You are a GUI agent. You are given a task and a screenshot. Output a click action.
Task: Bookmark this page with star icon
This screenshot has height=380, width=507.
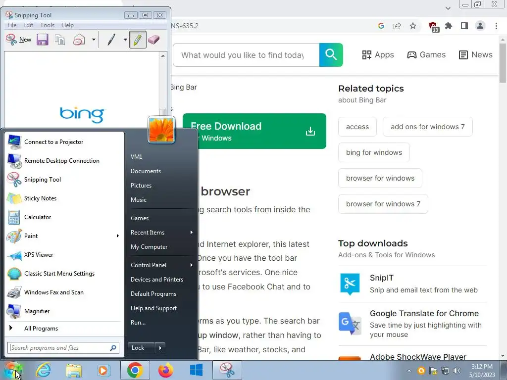pos(413,26)
